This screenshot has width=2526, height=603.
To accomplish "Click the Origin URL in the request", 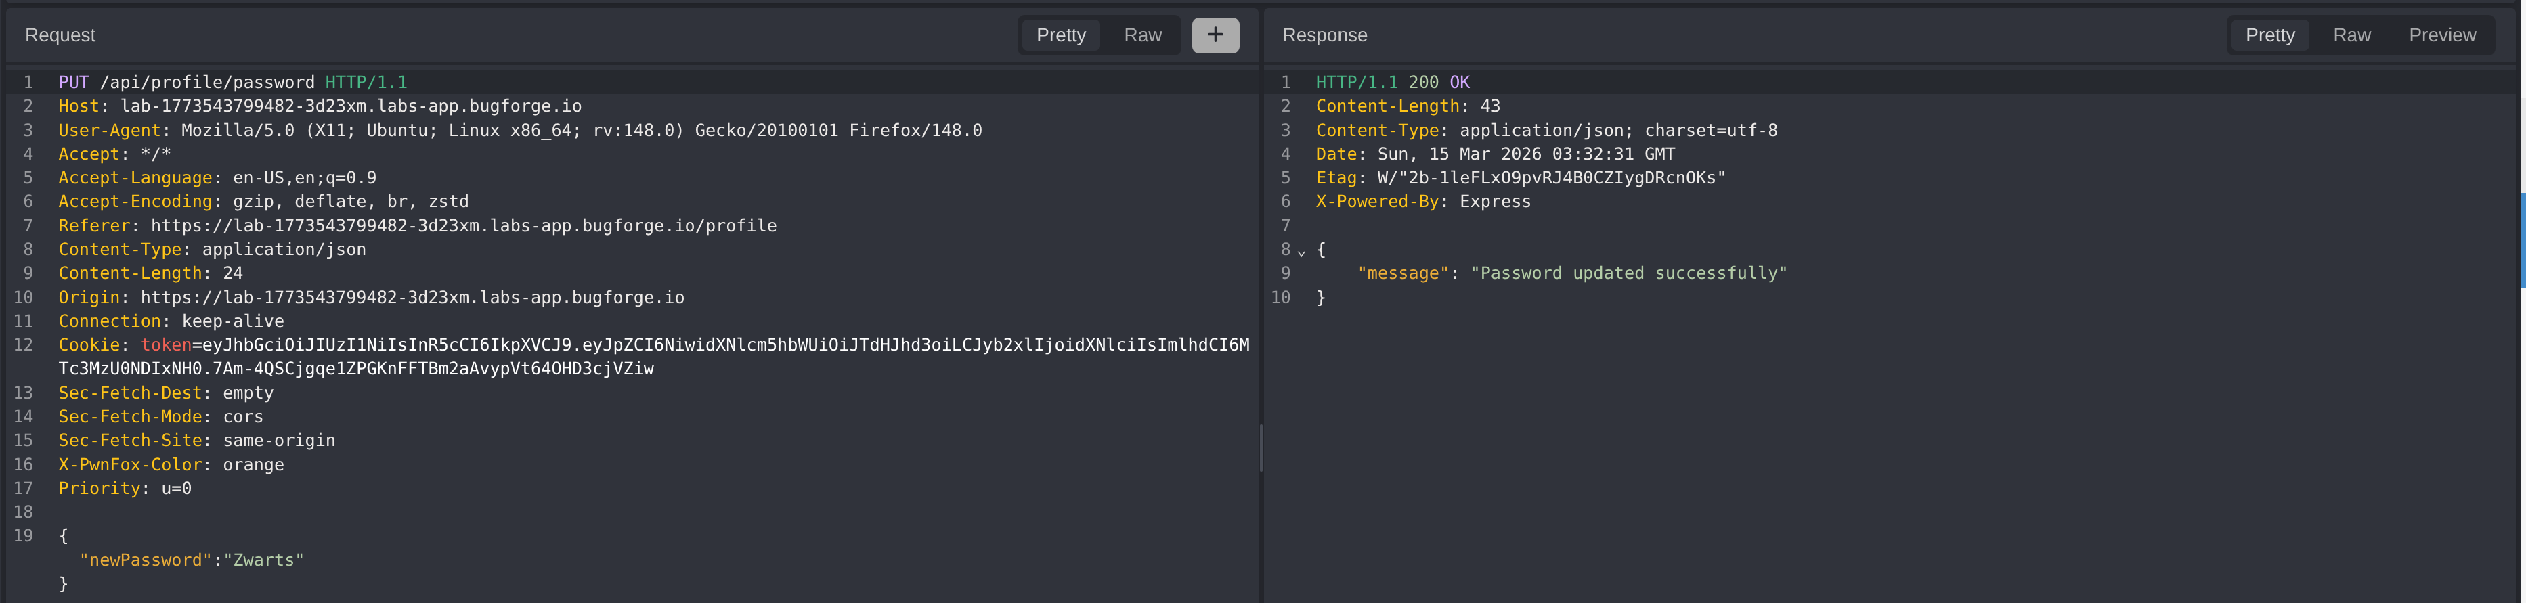I will click(x=412, y=297).
